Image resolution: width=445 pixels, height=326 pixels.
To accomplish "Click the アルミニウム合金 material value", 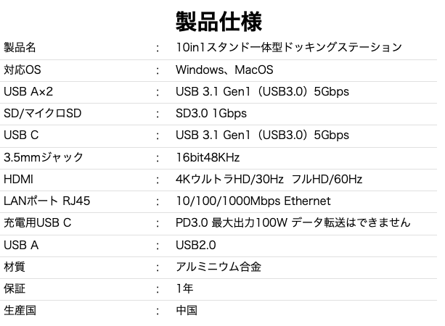I will pyautogui.click(x=219, y=267).
